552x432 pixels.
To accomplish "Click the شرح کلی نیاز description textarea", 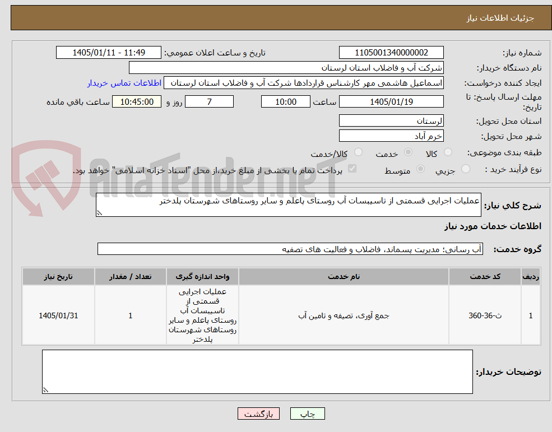I will (x=288, y=205).
